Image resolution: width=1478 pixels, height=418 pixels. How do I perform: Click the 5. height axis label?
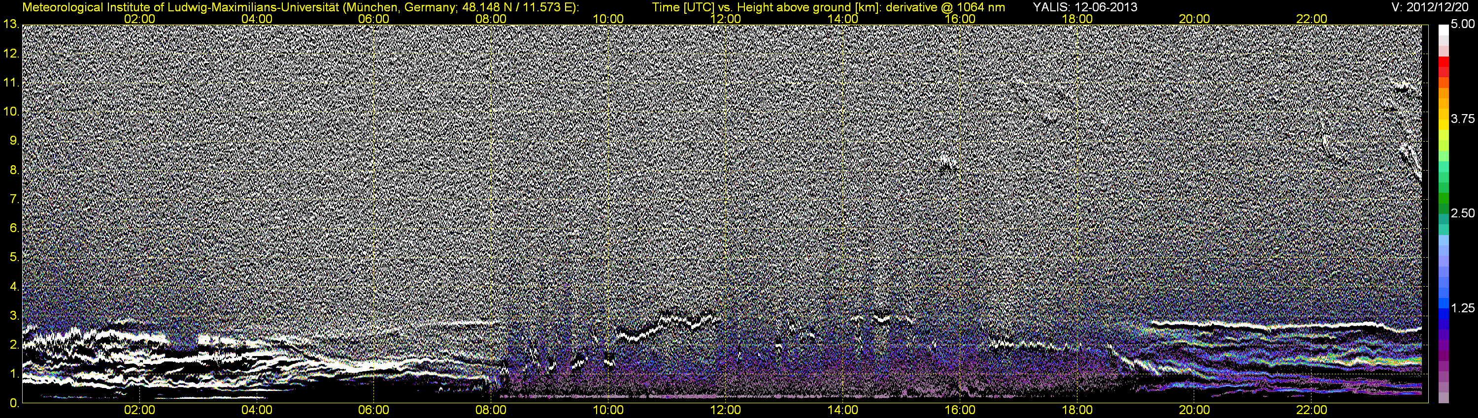coord(15,258)
